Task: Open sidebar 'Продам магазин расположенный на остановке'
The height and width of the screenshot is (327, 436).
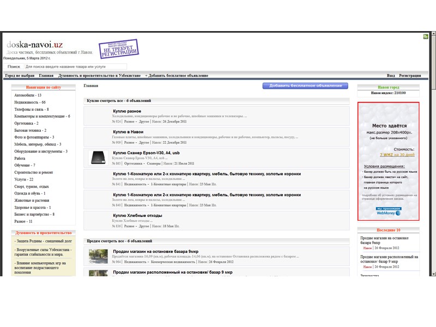Action: click(389, 259)
